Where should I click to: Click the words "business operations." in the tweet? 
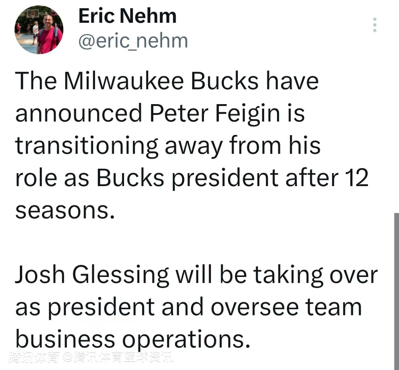pyautogui.click(x=131, y=339)
